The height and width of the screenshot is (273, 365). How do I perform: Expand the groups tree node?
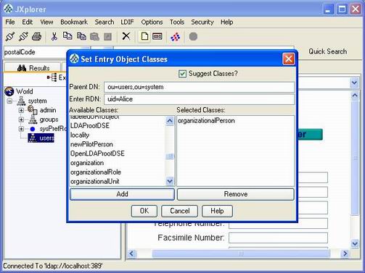[x=21, y=119]
